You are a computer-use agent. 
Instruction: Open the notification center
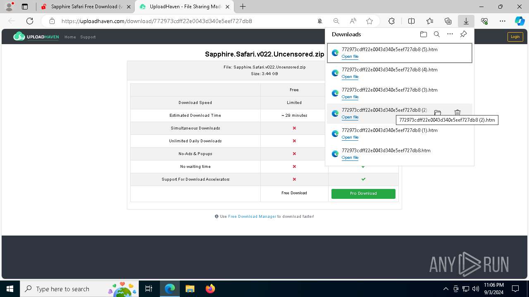(x=515, y=289)
